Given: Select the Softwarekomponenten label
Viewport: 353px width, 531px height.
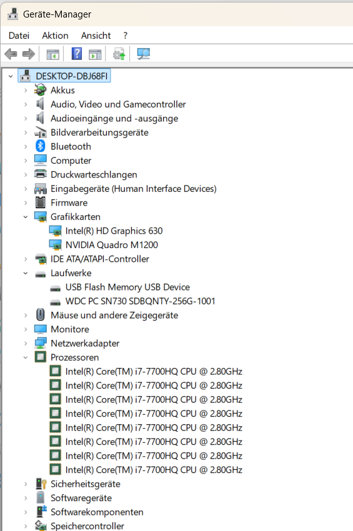Looking at the screenshot, I should tap(97, 512).
